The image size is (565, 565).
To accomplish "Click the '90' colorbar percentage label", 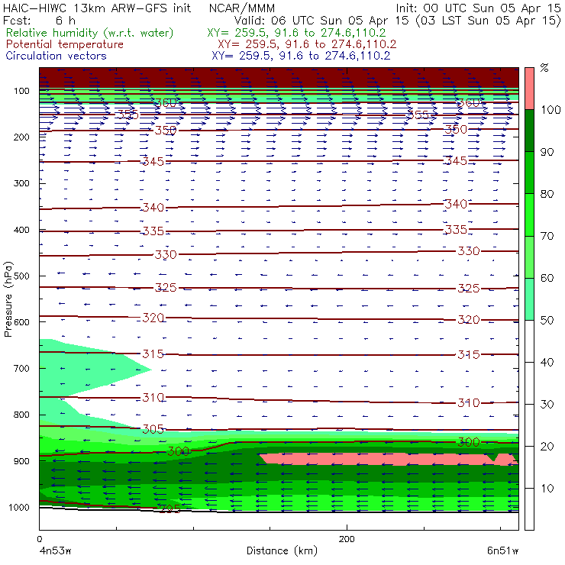I will [x=547, y=152].
